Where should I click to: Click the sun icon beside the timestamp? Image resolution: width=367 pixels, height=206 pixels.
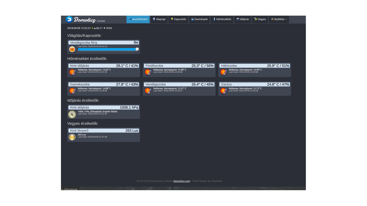click(92, 28)
